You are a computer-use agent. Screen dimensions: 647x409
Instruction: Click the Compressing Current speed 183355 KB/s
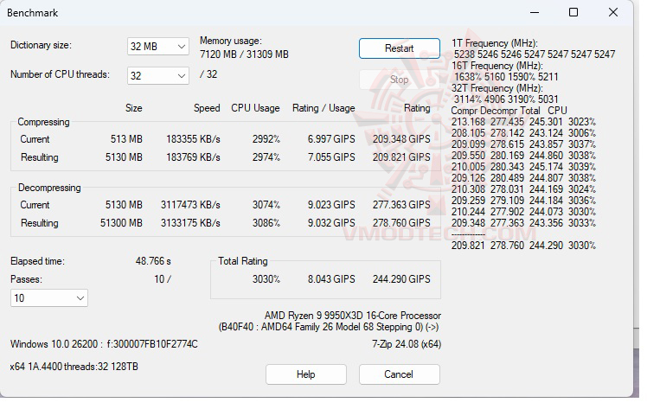click(194, 139)
